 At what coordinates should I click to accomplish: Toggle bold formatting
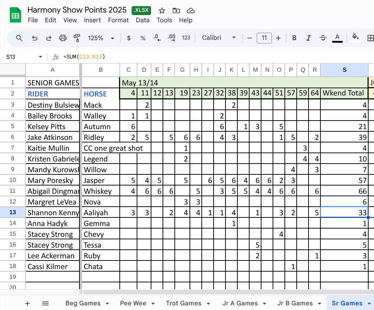(x=294, y=38)
